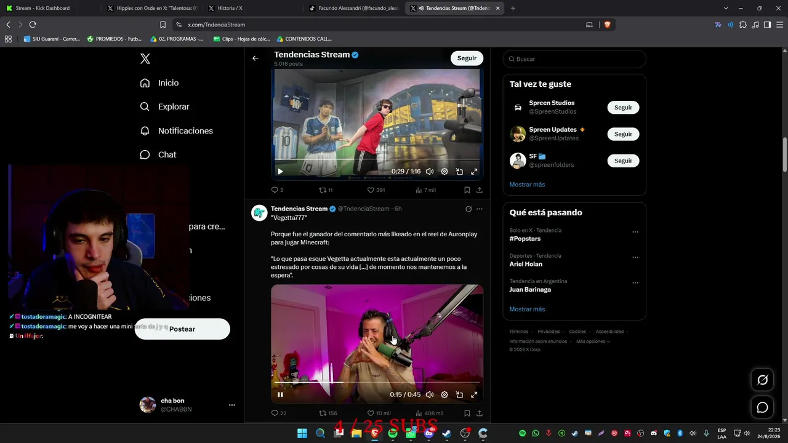Open the floating Grok button
Screen dimensions: 788x443
762,380
